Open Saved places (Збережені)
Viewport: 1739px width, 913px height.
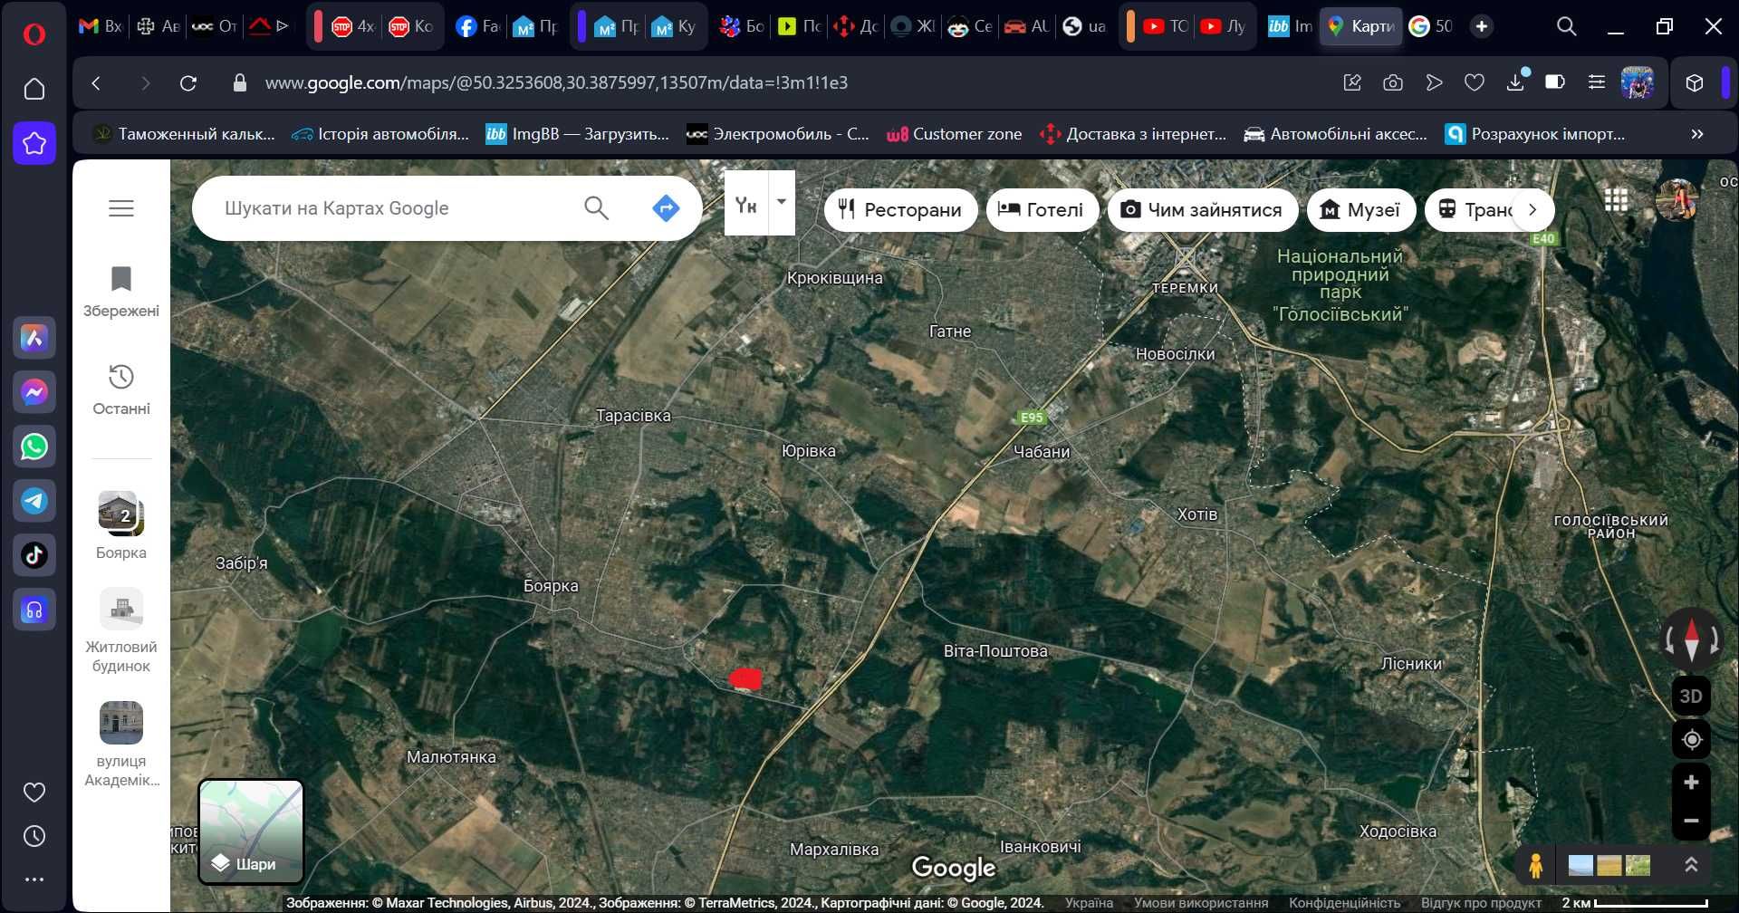point(121,292)
